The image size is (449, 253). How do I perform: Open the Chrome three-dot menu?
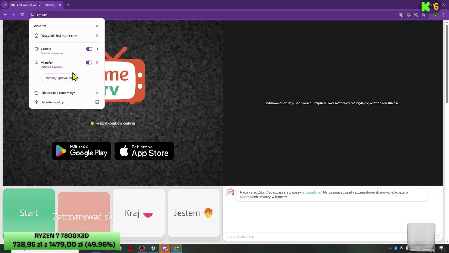(x=444, y=15)
